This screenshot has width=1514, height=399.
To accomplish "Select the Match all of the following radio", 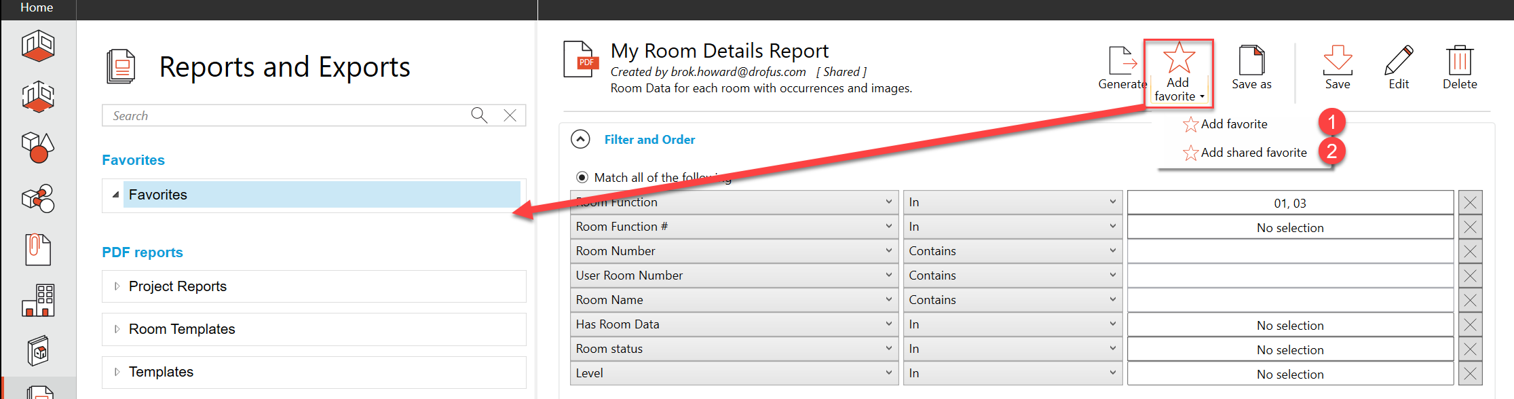I will pos(582,177).
